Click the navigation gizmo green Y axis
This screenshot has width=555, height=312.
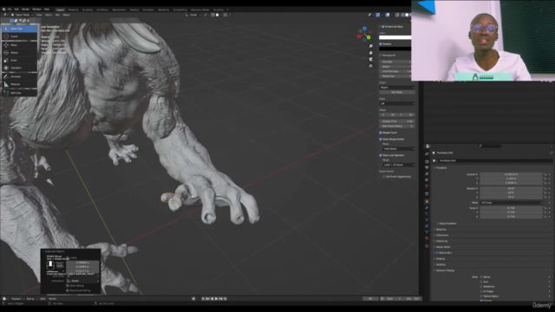tap(369, 37)
